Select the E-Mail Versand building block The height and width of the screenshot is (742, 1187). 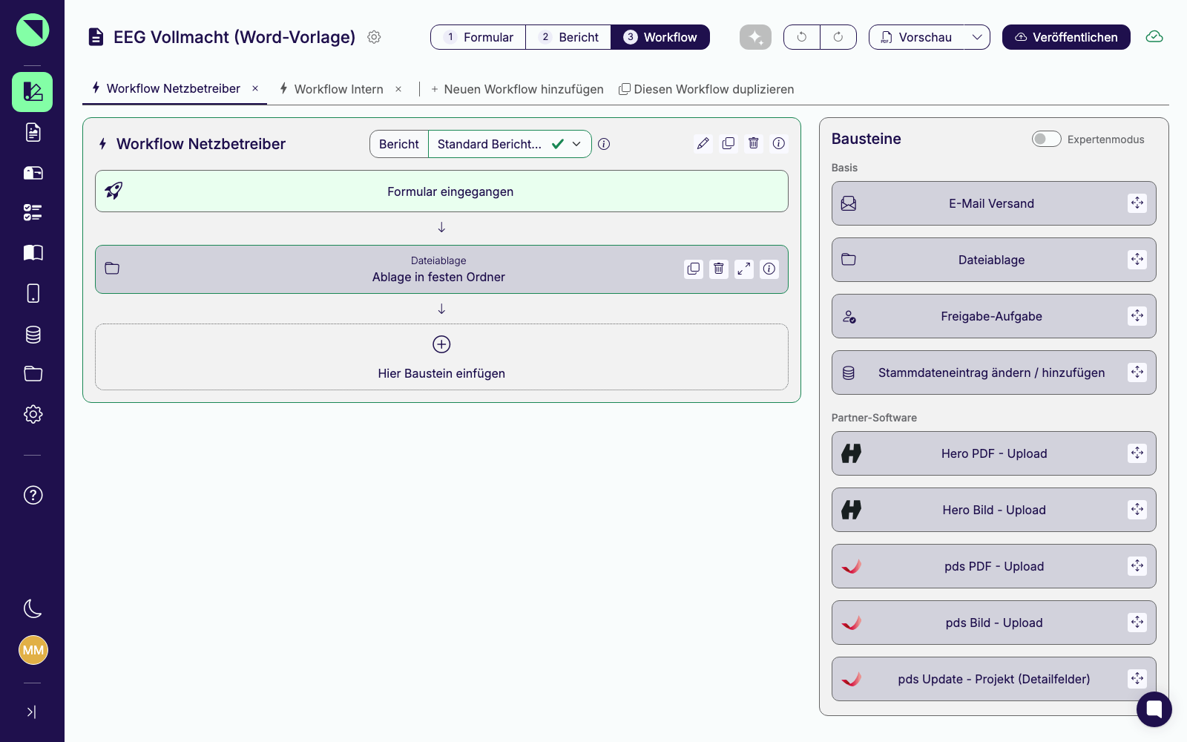[x=993, y=203]
